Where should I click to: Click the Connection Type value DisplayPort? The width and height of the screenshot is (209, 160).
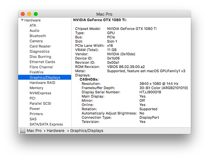(149, 117)
